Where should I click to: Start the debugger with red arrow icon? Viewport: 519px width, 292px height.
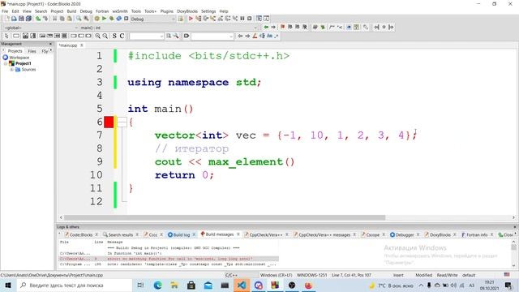pyautogui.click(x=191, y=19)
